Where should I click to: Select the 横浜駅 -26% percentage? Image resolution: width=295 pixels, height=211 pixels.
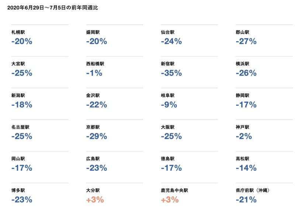pyautogui.click(x=246, y=73)
